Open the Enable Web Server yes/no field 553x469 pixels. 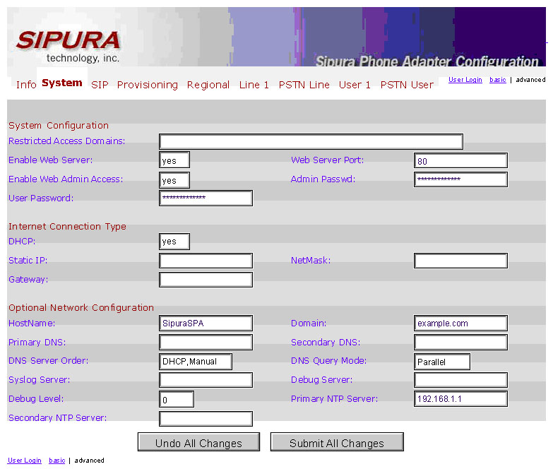coord(174,160)
